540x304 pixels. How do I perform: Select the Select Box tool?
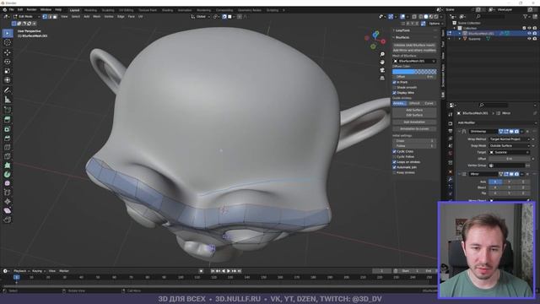[8, 34]
